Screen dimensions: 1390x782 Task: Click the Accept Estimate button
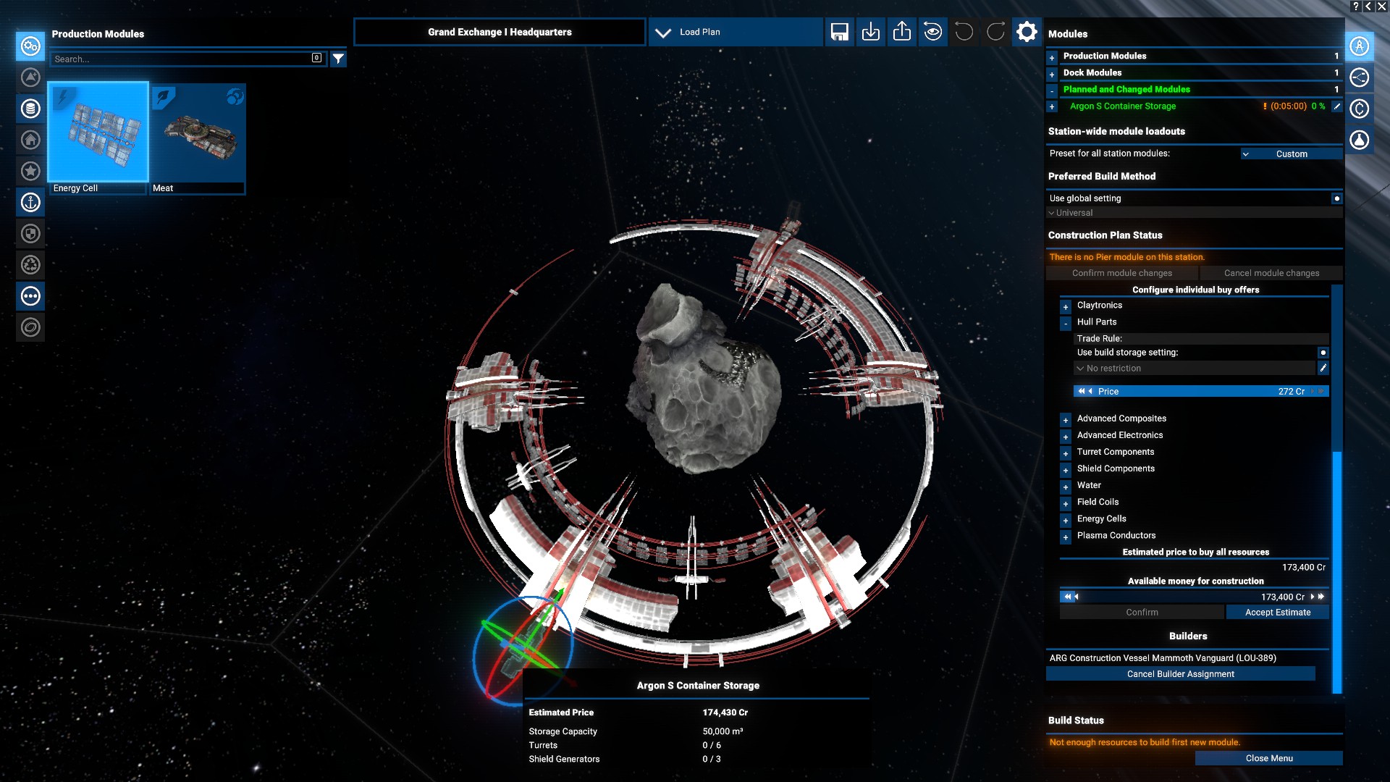[1278, 612]
